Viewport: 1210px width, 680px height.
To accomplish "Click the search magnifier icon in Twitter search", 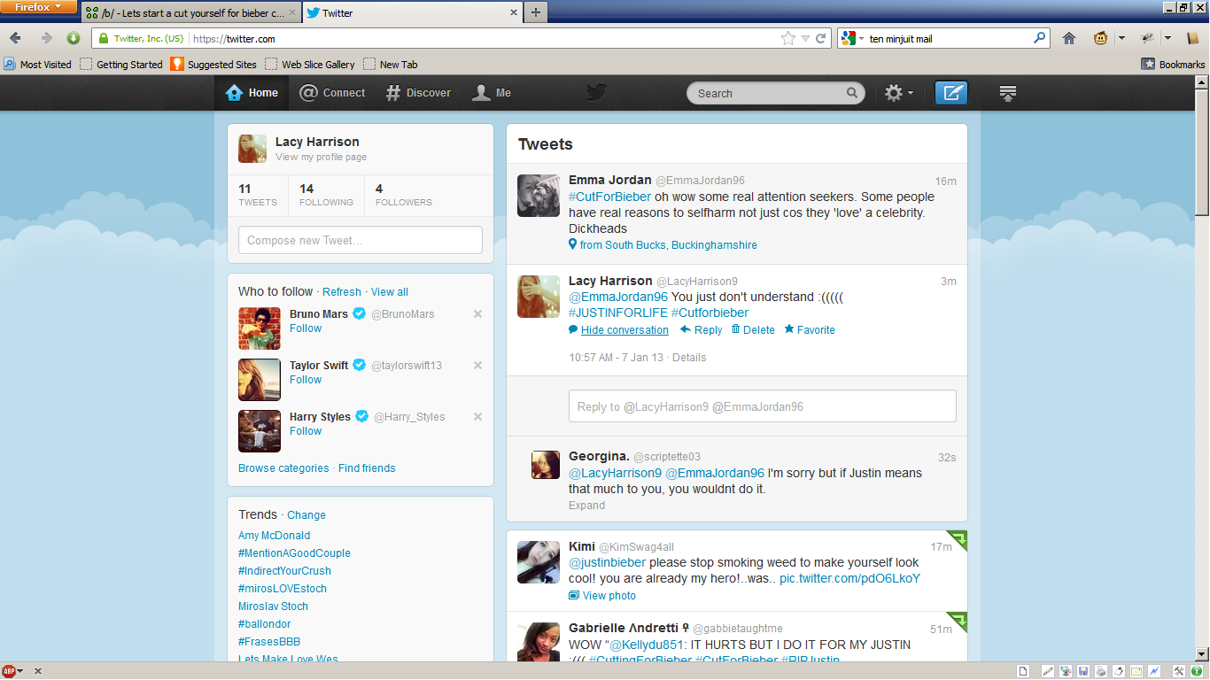I will [852, 93].
